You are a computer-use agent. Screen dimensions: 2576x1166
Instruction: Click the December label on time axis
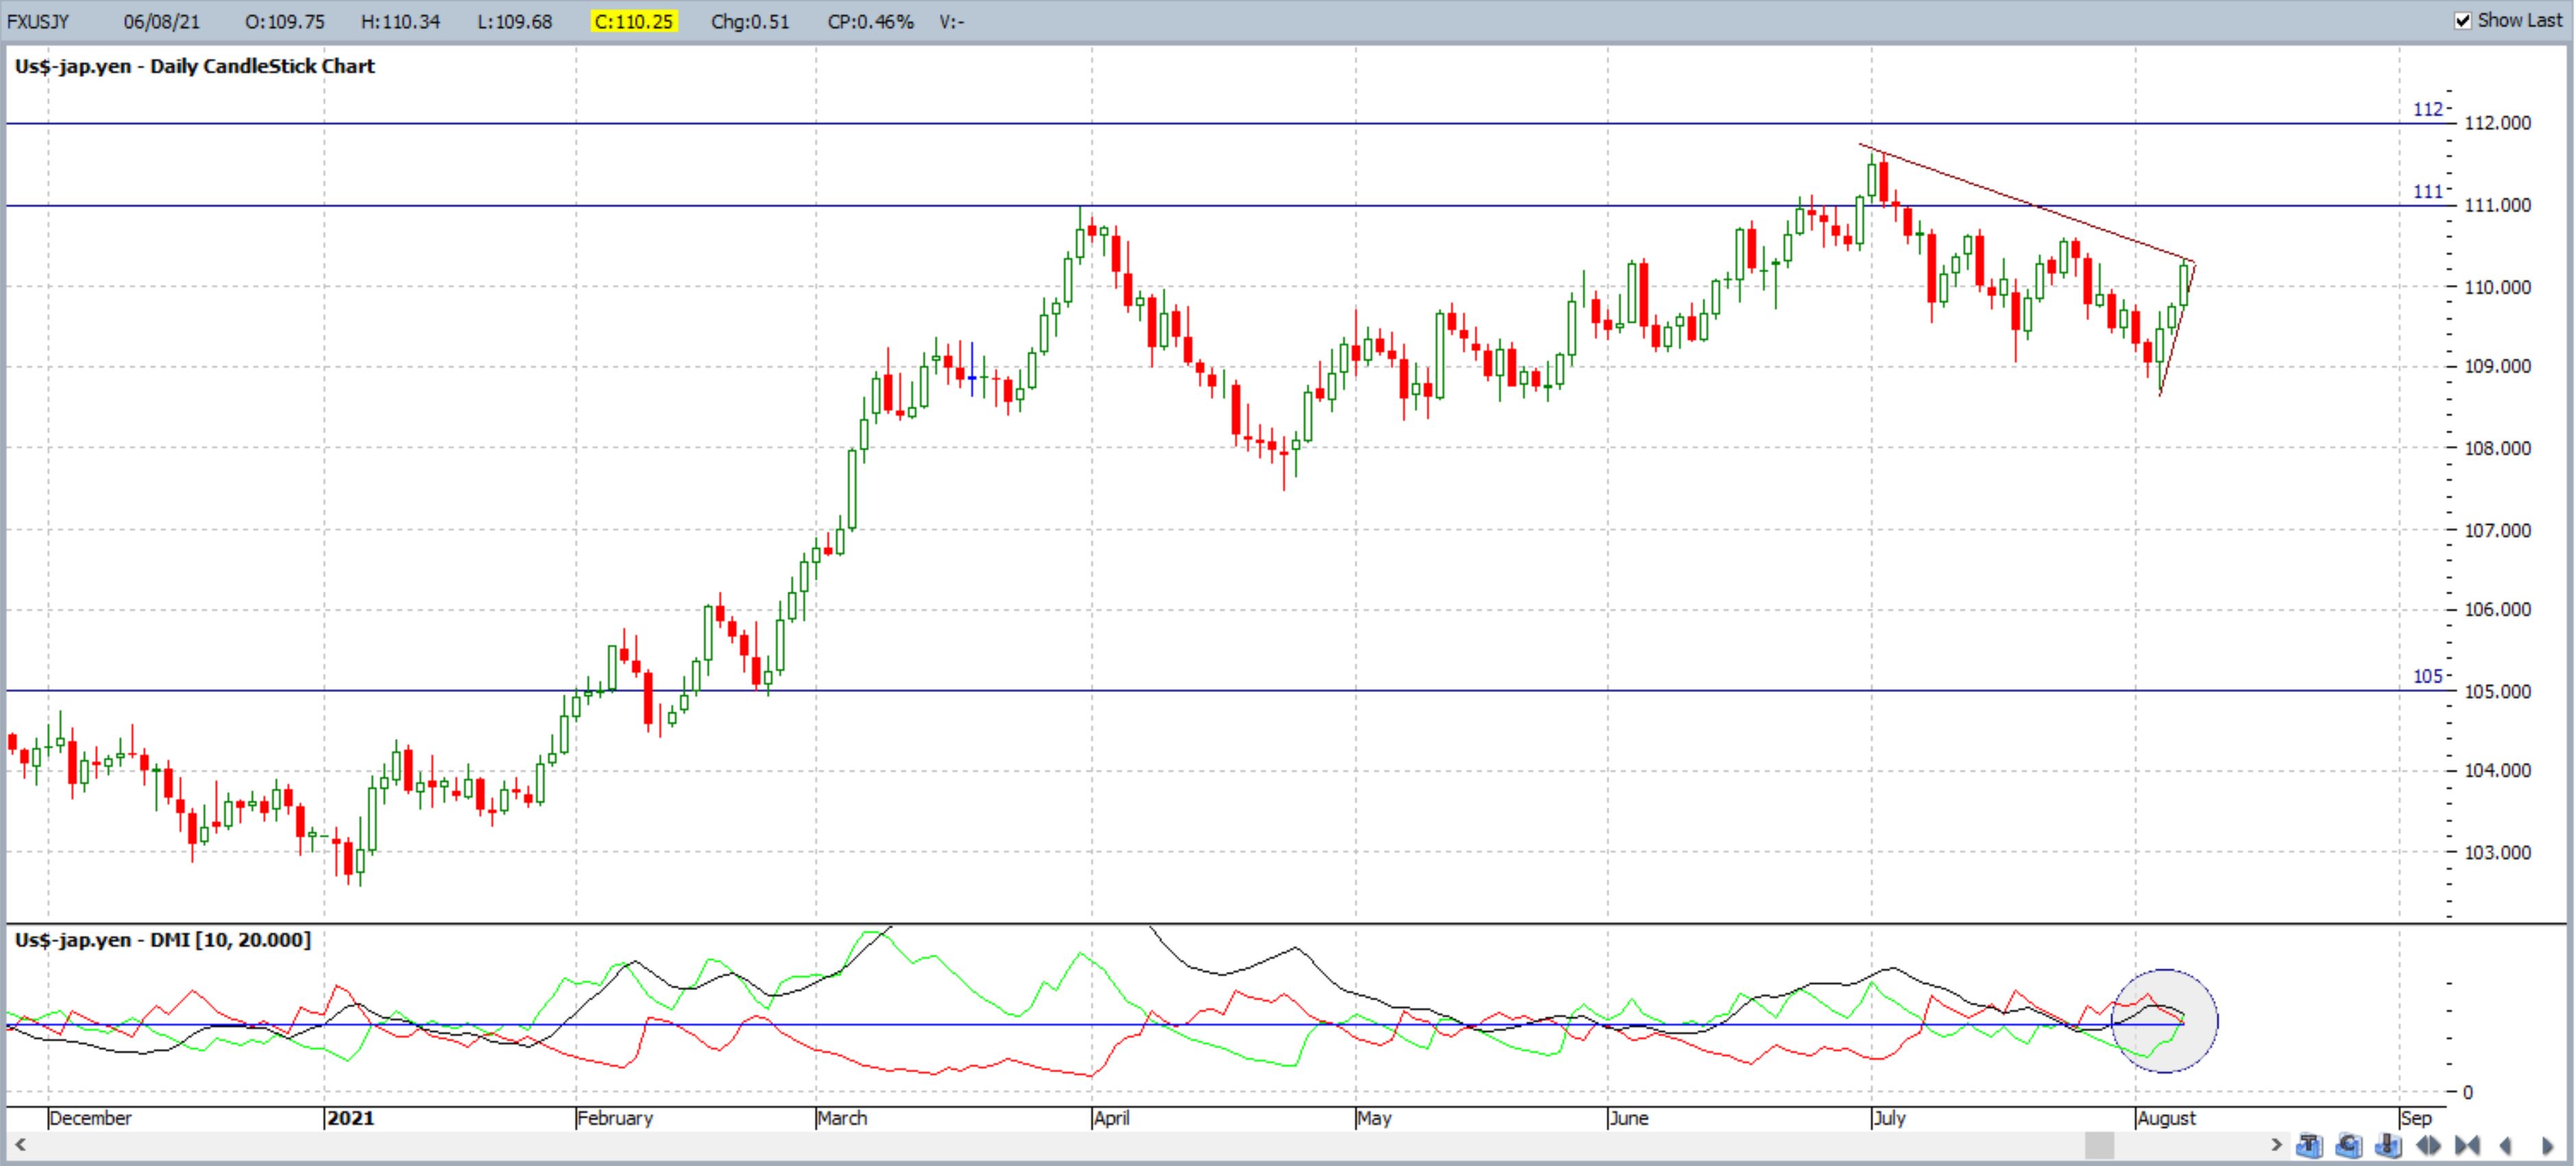[90, 1118]
